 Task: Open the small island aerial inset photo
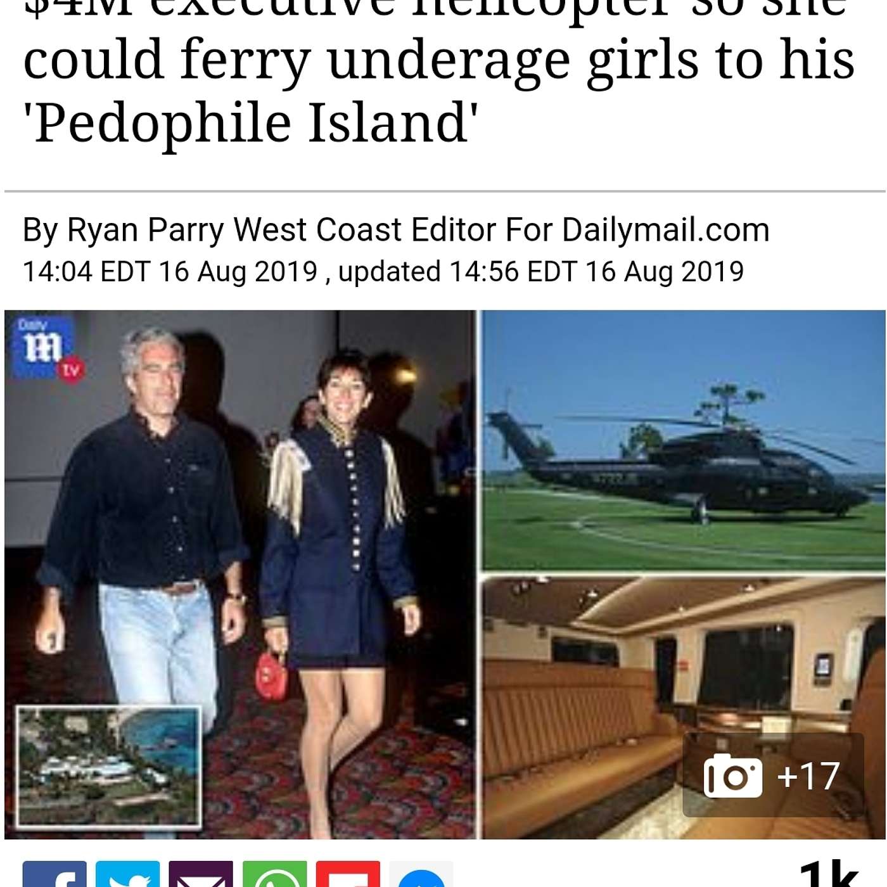pos(109,766)
